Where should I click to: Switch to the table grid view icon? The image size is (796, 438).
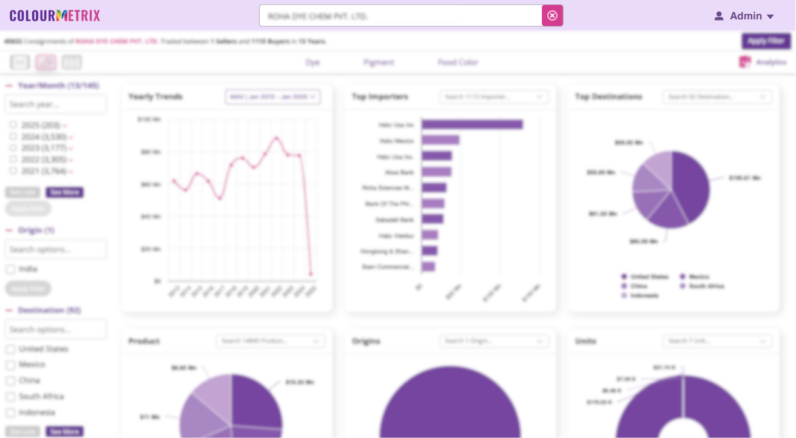coord(72,62)
